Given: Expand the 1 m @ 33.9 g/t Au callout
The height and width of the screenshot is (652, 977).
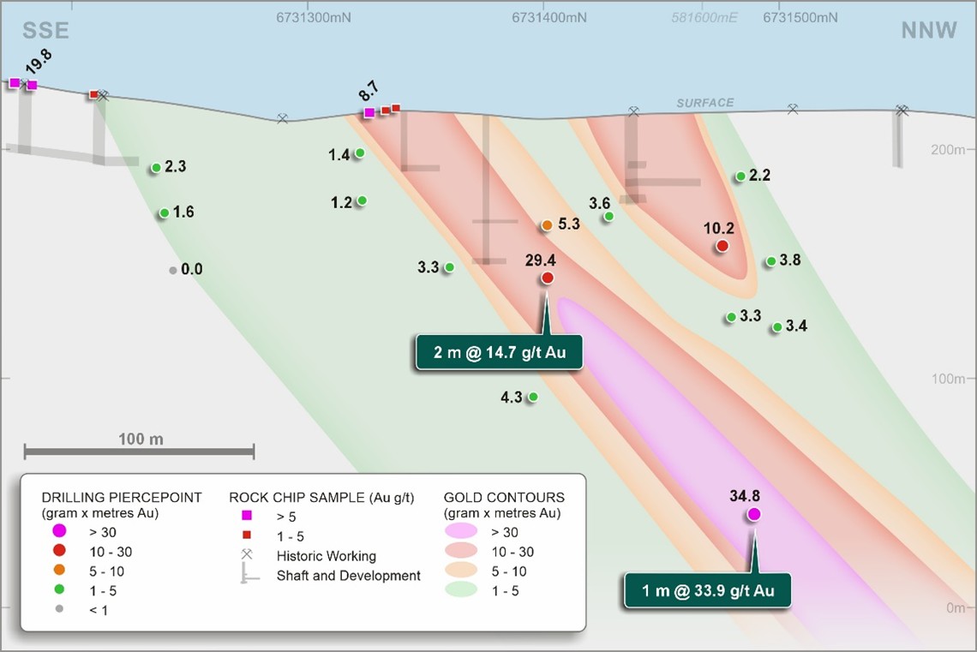Looking at the screenshot, I should [x=707, y=589].
